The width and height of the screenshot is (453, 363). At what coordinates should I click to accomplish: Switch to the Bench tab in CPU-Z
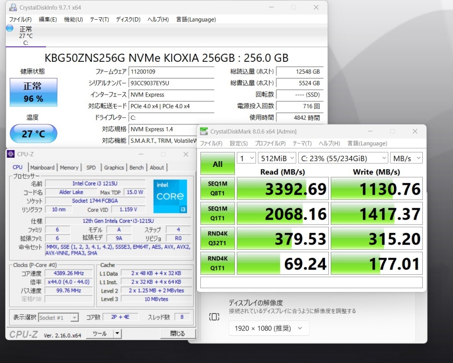(x=137, y=167)
